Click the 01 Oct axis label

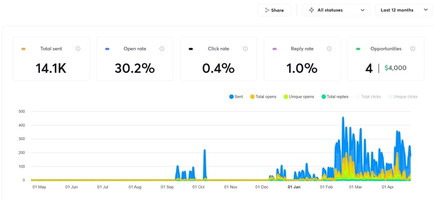click(x=198, y=187)
